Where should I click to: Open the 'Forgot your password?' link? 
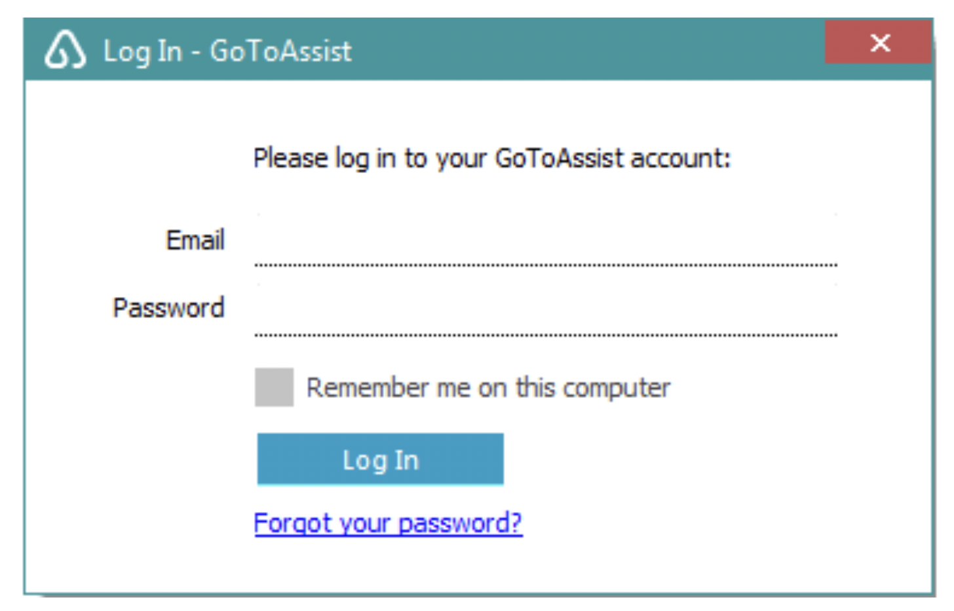[x=388, y=523]
